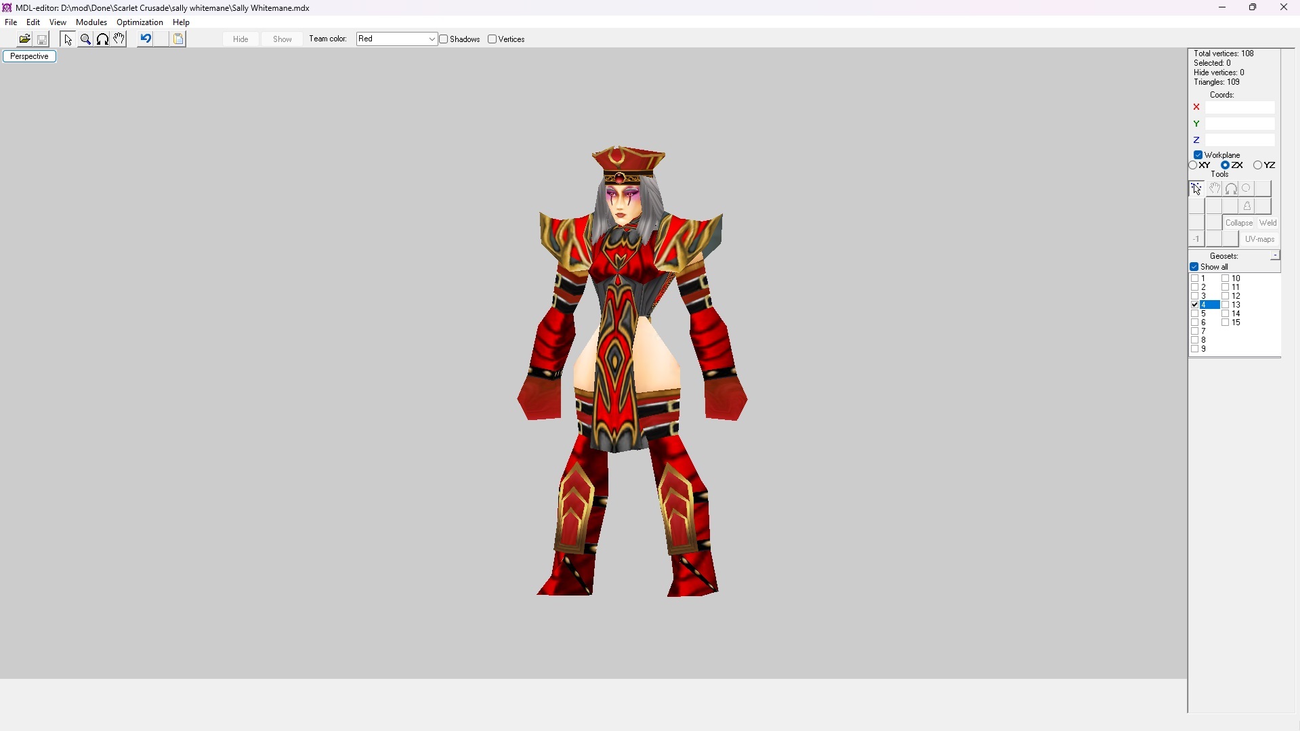Viewport: 1300px width, 731px height.
Task: Check geoset 2 checkbox
Action: point(1196,288)
